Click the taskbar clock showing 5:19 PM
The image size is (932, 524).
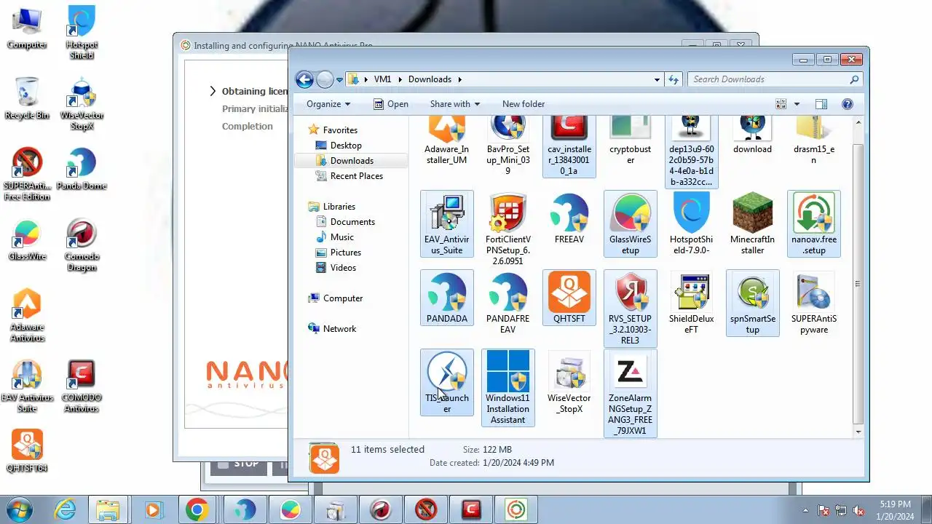[895, 510]
